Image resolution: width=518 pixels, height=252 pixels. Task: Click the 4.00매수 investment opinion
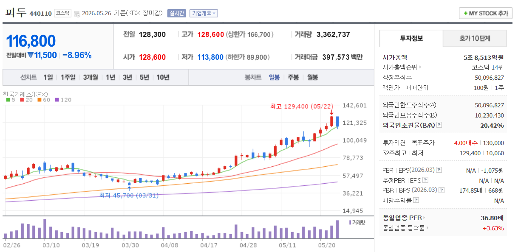click(x=466, y=143)
